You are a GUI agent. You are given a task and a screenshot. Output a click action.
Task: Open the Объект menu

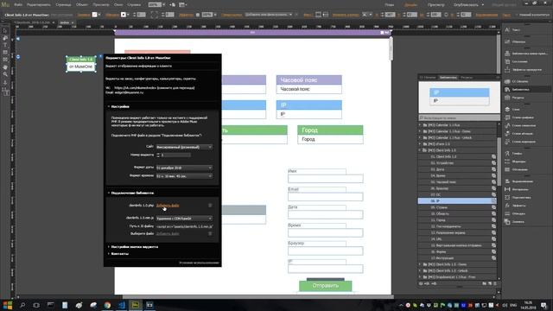coord(82,5)
